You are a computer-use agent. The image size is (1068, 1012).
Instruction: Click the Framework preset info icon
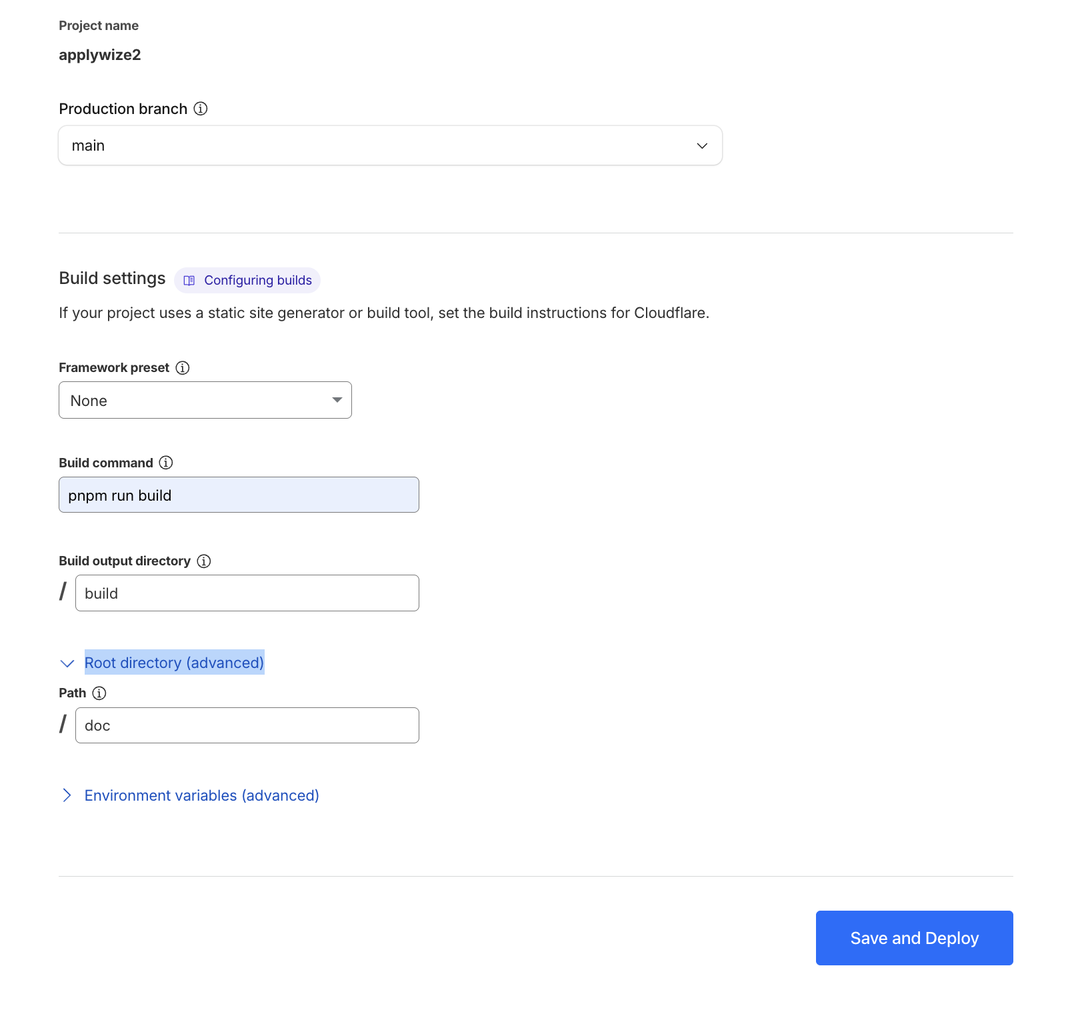coord(182,367)
